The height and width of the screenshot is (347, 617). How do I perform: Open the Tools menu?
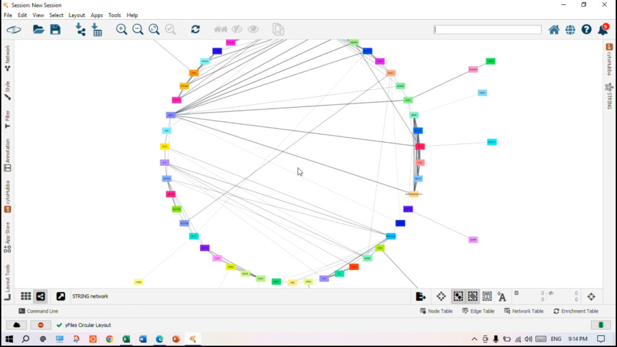114,15
